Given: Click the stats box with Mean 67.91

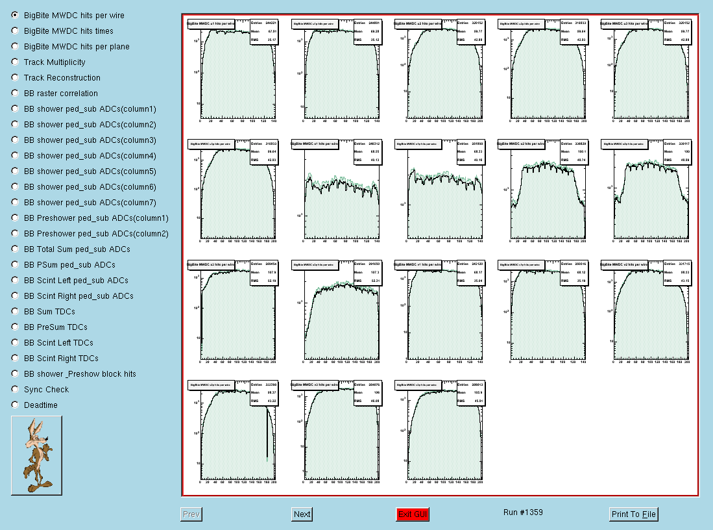Looking at the screenshot, I should 264,31.
